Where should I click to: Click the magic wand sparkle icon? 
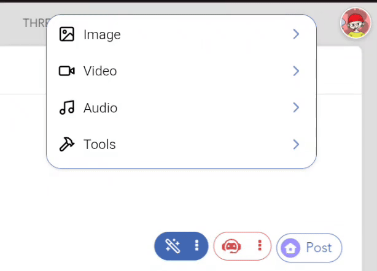173,246
